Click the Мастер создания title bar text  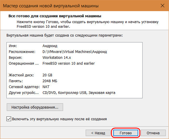(51, 6)
